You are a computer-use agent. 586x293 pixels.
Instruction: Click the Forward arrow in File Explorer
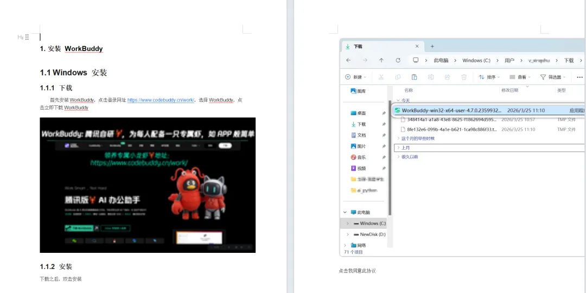click(365, 60)
